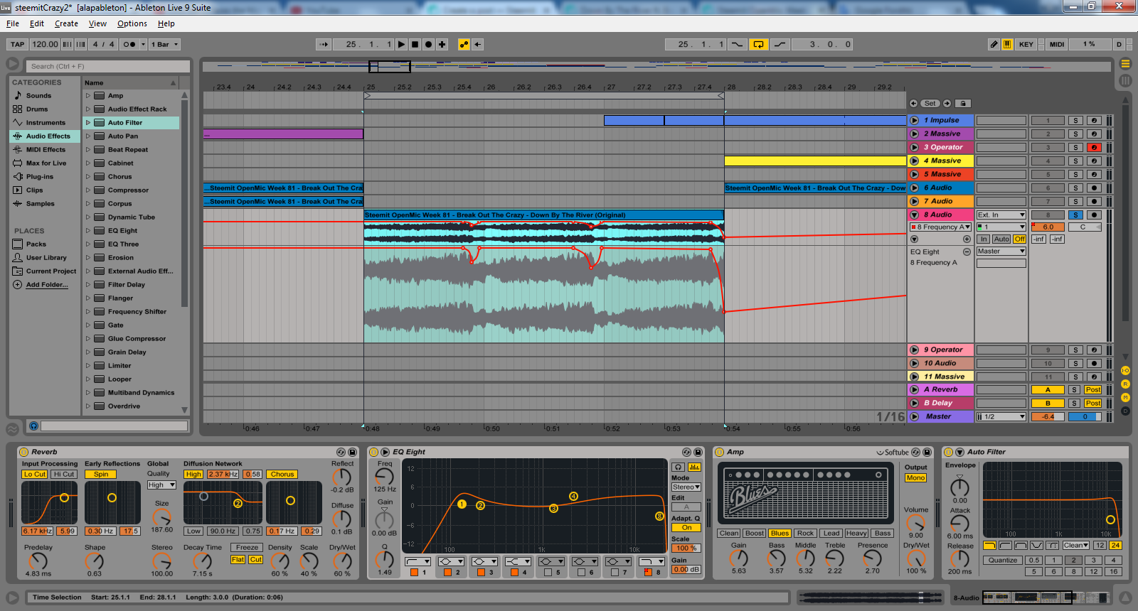Open the EQ Eight Stereo mode dropdown
Viewport: 1138px width, 611px height.
point(686,487)
